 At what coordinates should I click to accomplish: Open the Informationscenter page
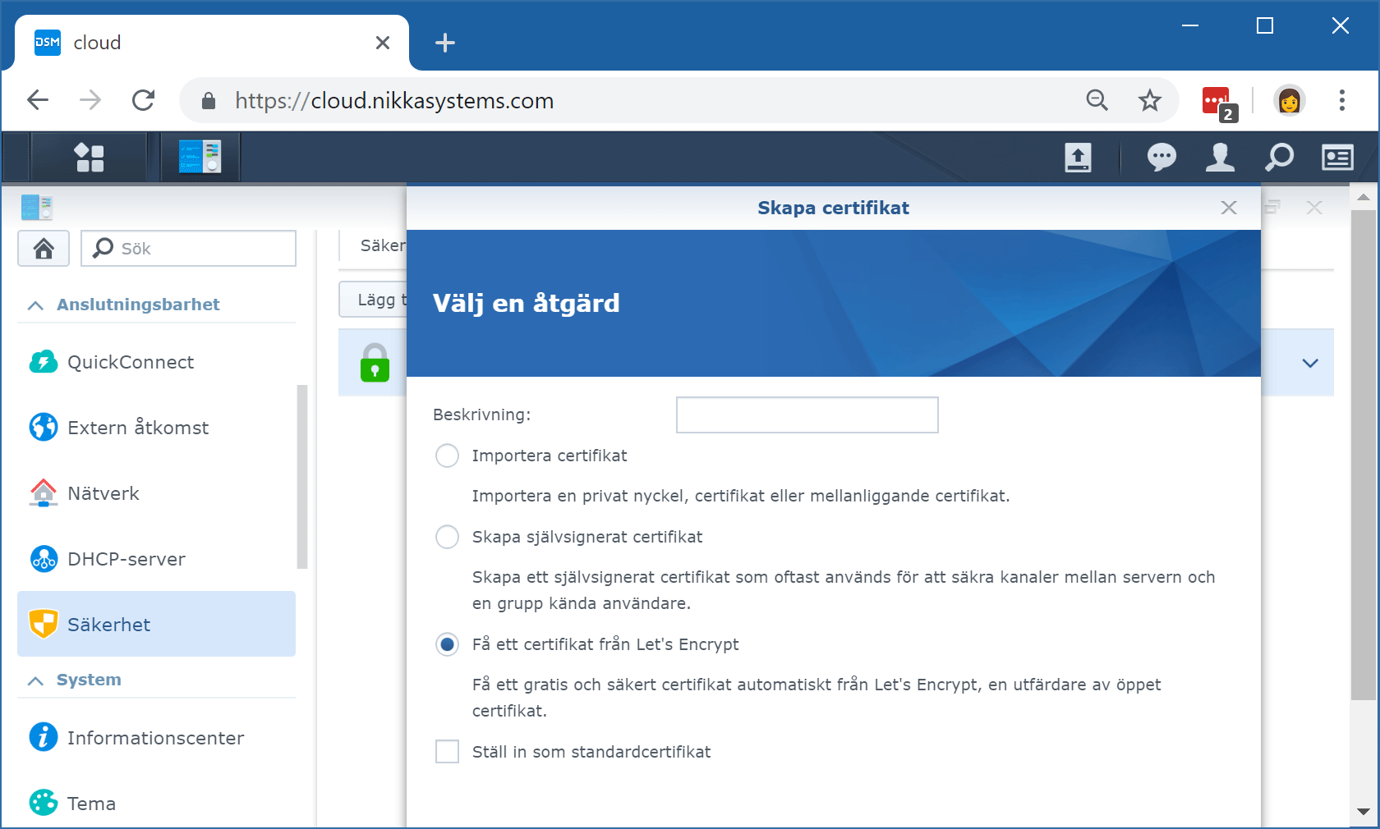point(156,737)
